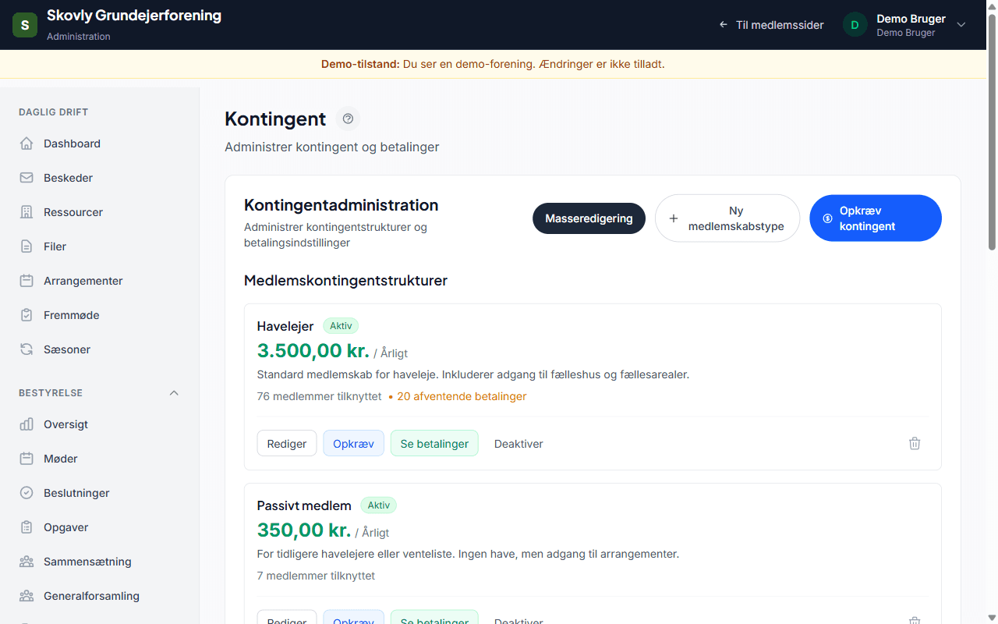
Task: Open Generalforsamling page
Action: click(100, 596)
